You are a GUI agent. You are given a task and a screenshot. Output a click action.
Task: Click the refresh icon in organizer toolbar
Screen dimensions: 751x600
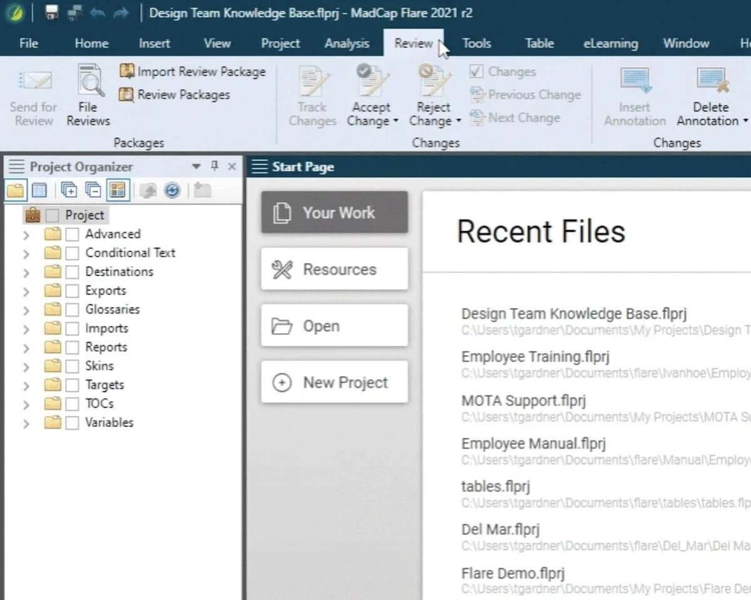pos(172,190)
